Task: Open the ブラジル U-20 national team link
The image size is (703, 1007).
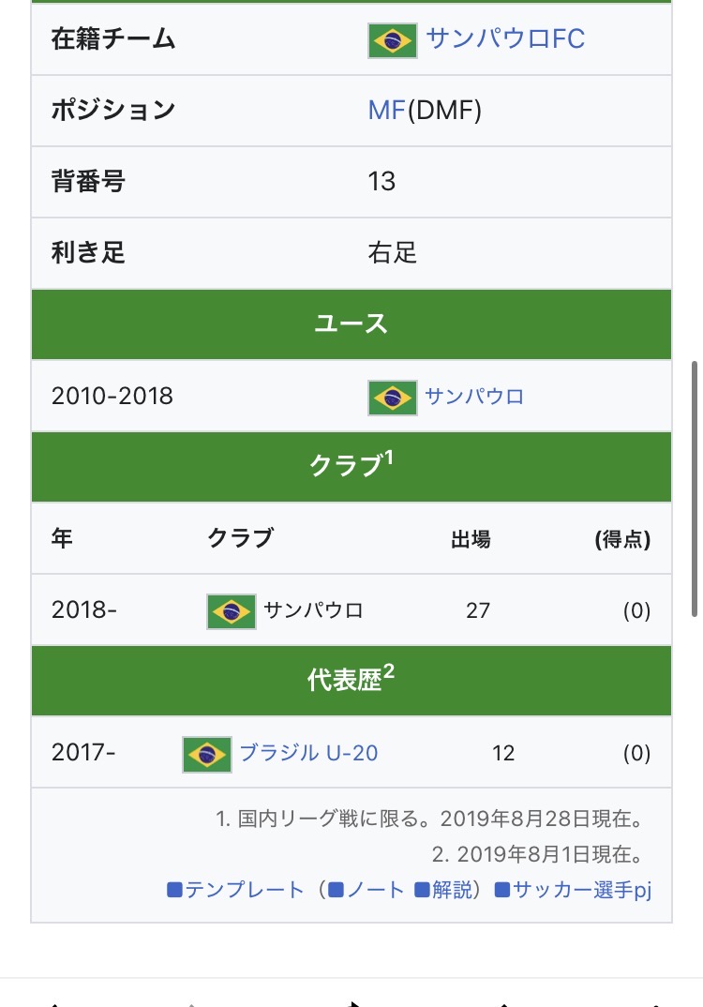Action: point(308,753)
